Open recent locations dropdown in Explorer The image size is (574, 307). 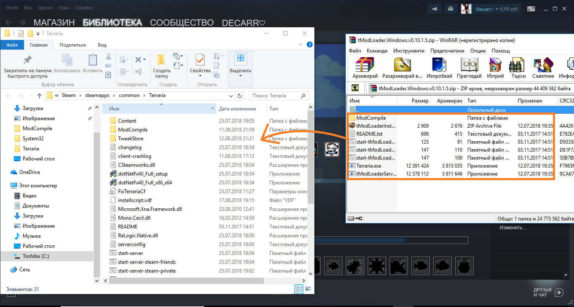[31, 96]
